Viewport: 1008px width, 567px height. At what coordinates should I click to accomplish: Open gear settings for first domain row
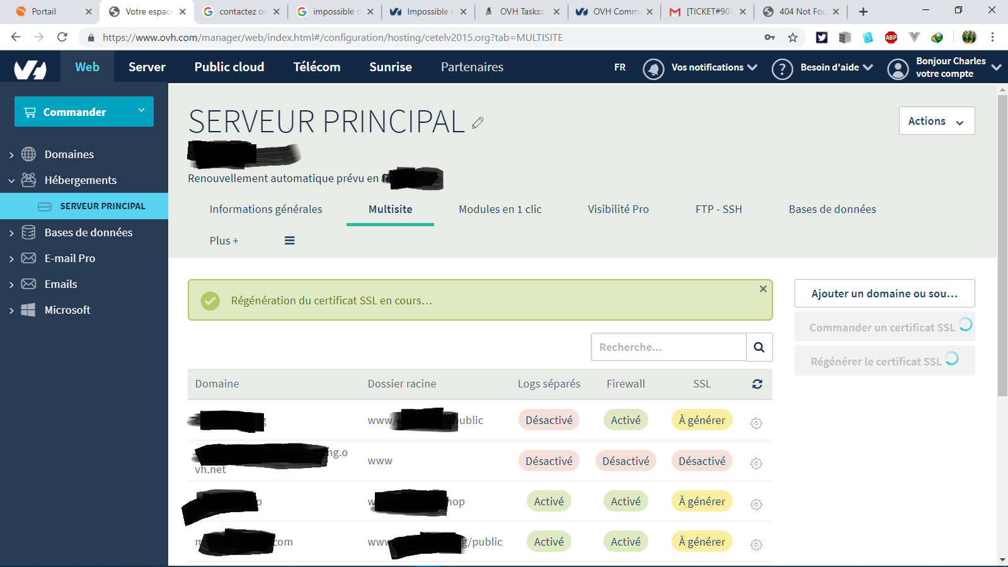tap(756, 423)
